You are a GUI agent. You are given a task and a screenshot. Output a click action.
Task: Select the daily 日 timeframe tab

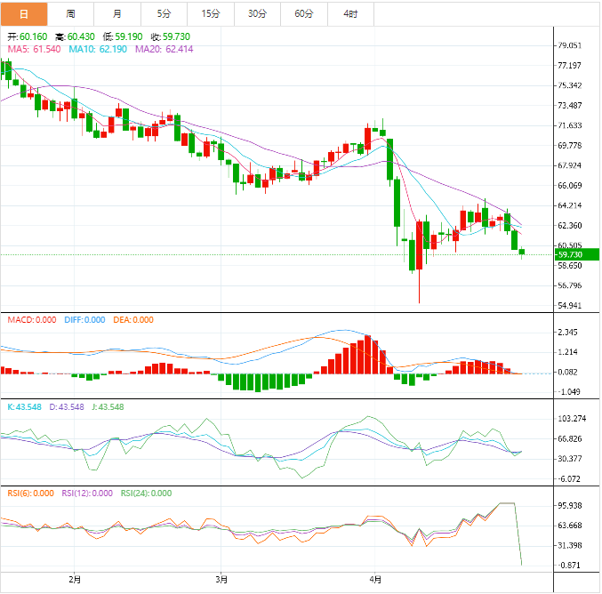(x=24, y=14)
